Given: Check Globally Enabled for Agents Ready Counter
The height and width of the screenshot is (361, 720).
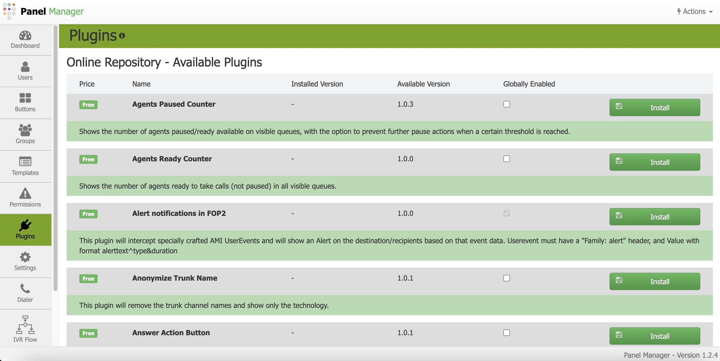Looking at the screenshot, I should point(506,159).
